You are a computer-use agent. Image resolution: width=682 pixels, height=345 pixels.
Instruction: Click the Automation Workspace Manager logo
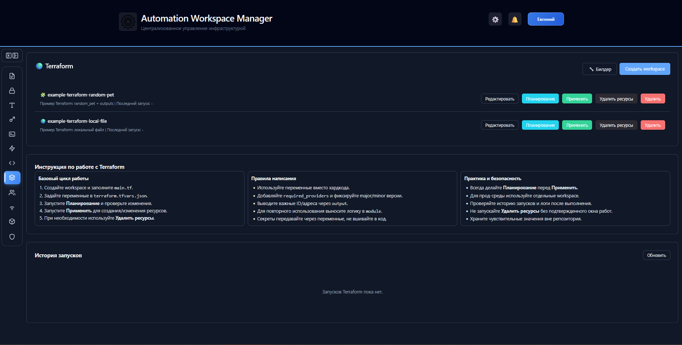[128, 22]
